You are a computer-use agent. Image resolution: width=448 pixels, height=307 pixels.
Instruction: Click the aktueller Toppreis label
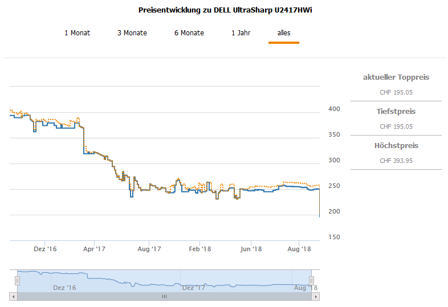(x=396, y=77)
